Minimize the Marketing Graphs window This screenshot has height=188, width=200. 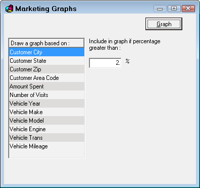(x=160, y=9)
